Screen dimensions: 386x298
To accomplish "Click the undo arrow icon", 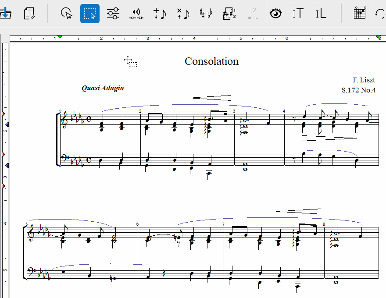I will coord(380,14).
